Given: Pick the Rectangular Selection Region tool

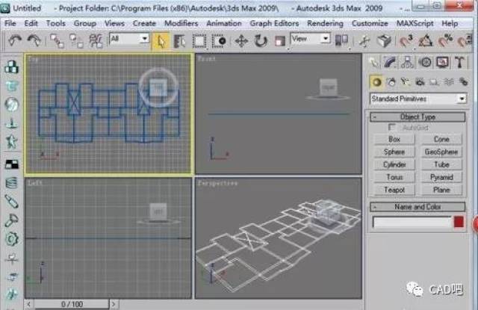Looking at the screenshot, I should click(x=199, y=41).
